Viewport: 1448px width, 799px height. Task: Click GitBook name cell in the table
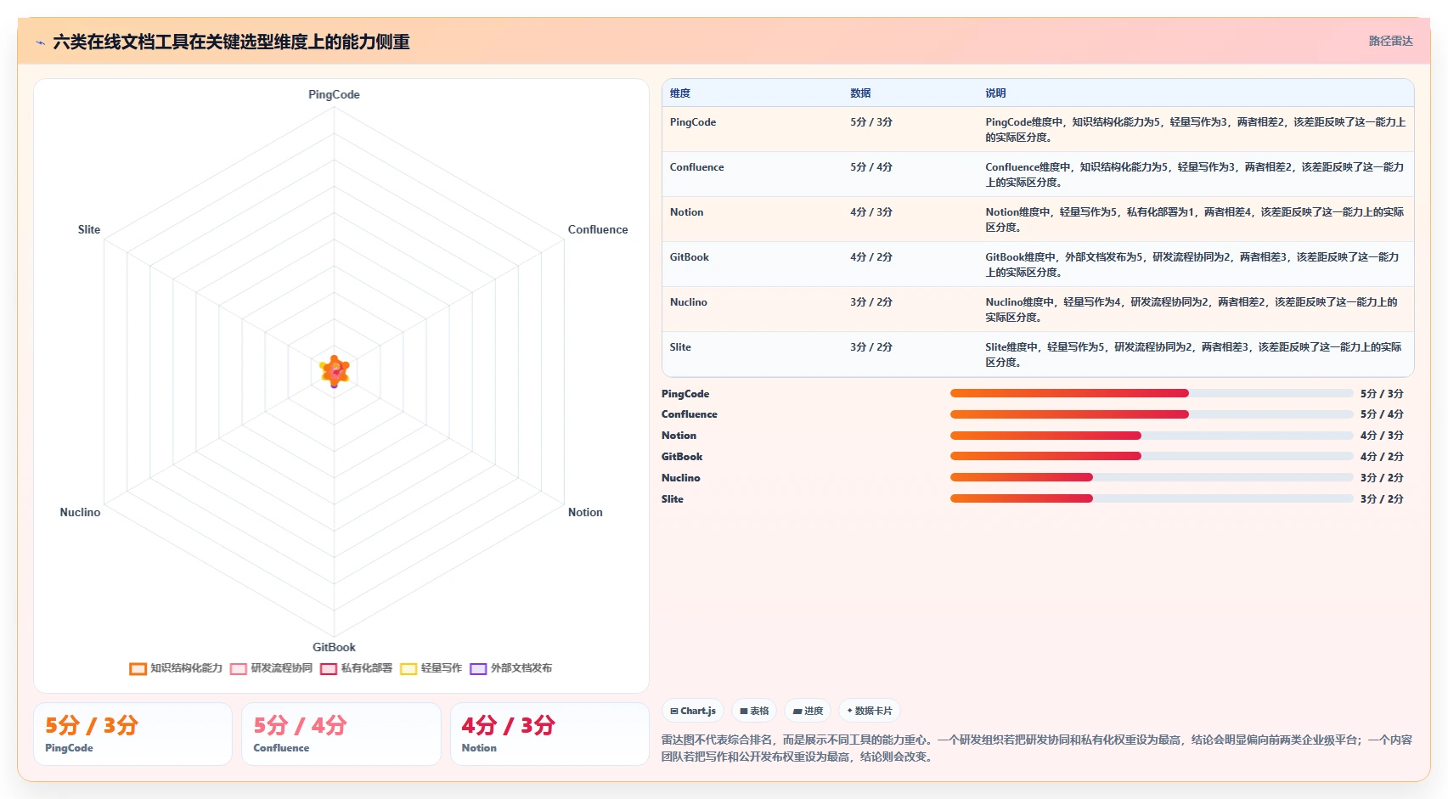(x=690, y=257)
